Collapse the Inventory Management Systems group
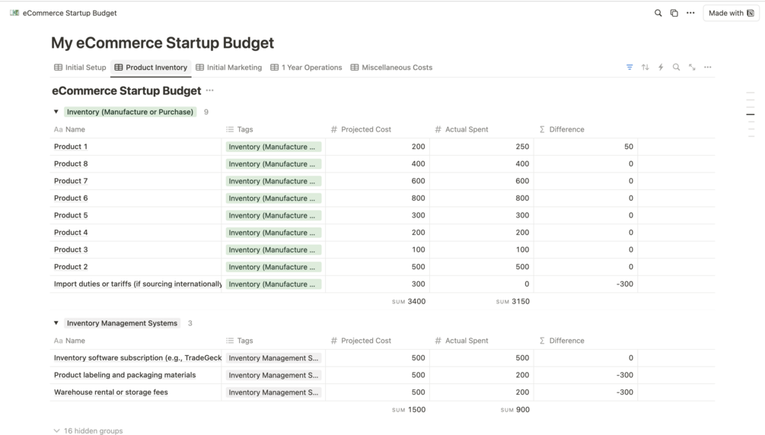The width and height of the screenshot is (765, 435). 56,323
